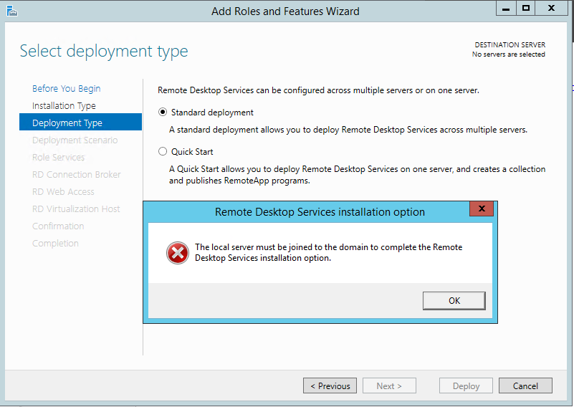Close the Add Roles and Features Wizard window
The height and width of the screenshot is (407, 574).
(551, 8)
